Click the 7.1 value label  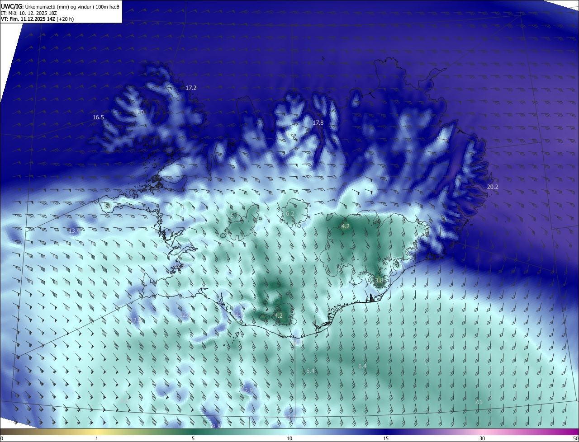tap(478, 402)
